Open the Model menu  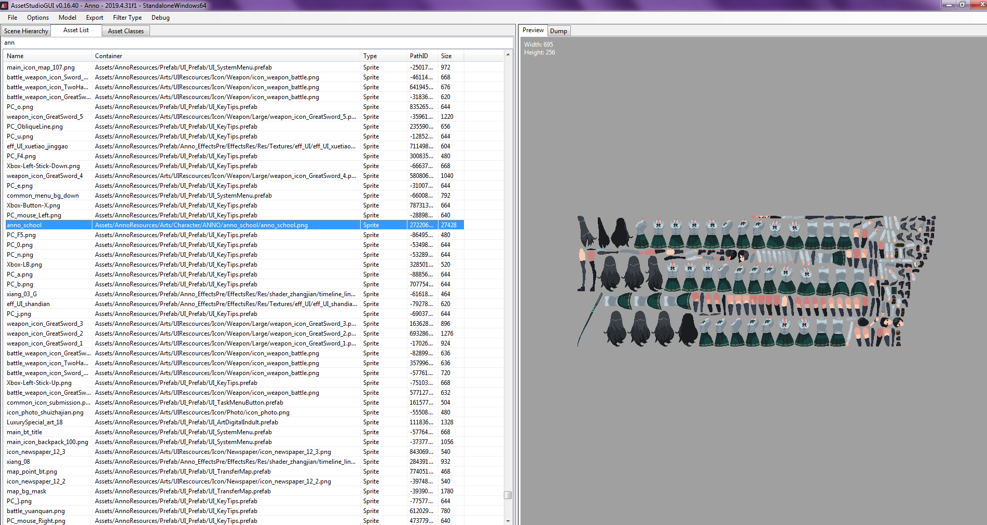[67, 18]
